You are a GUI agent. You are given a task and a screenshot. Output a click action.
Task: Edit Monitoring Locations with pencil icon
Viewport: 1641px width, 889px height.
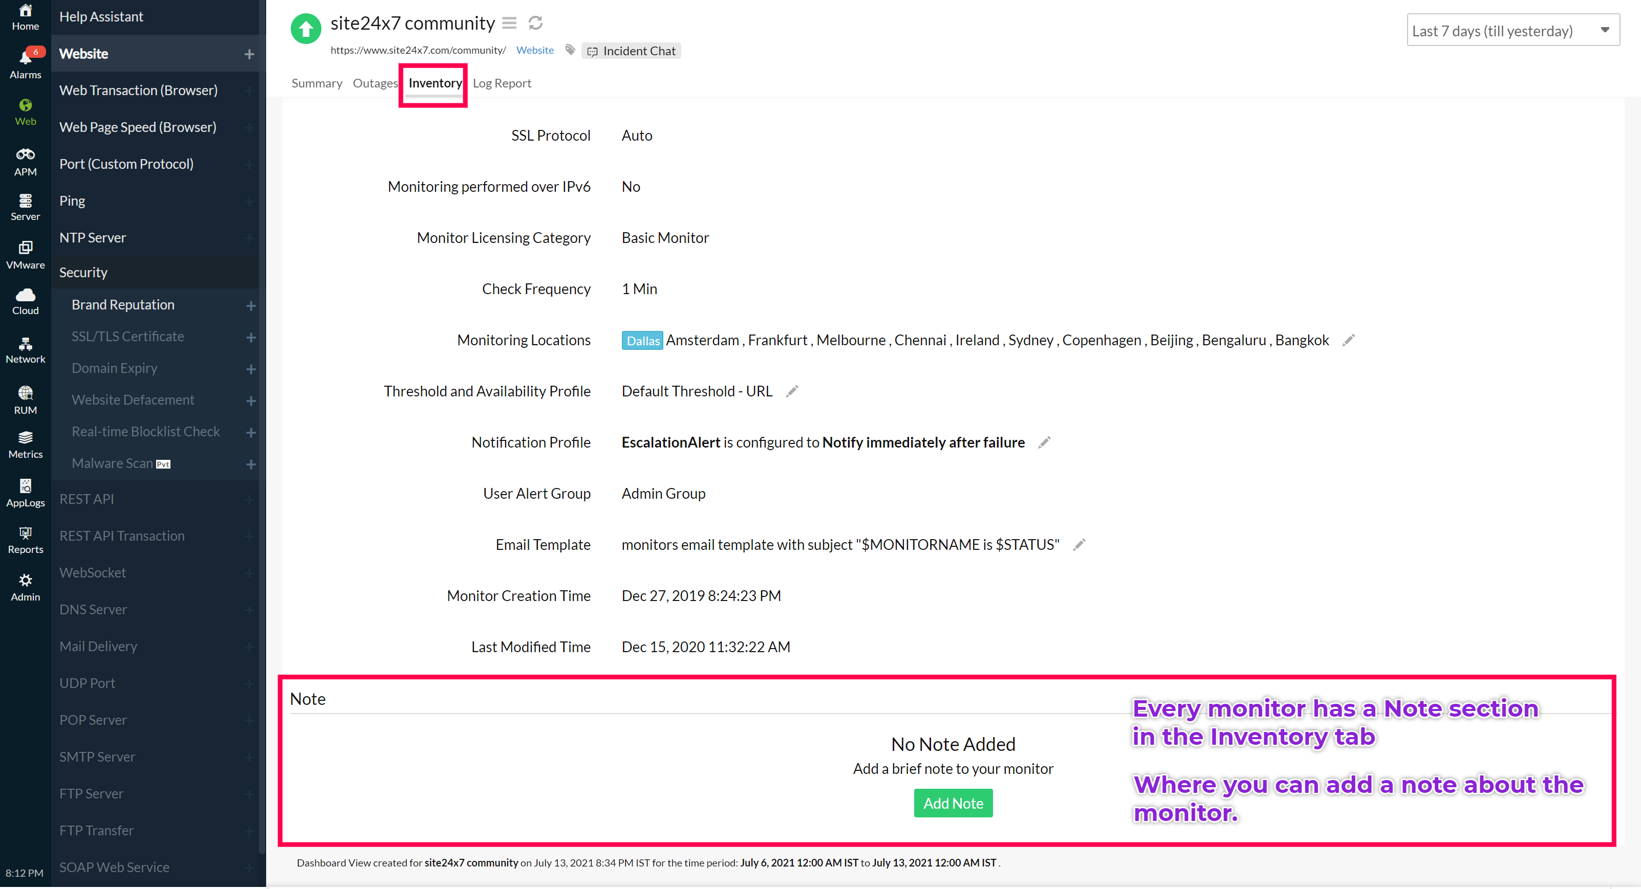click(x=1349, y=340)
